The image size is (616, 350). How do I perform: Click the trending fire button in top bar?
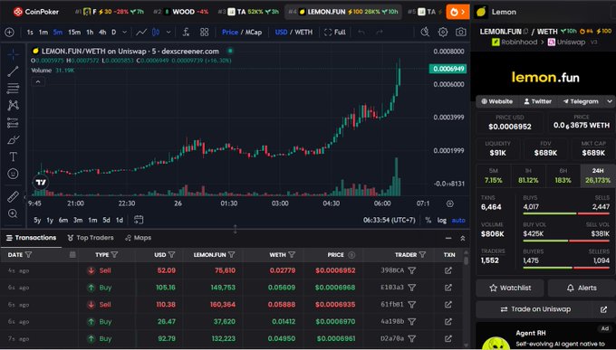point(457,12)
